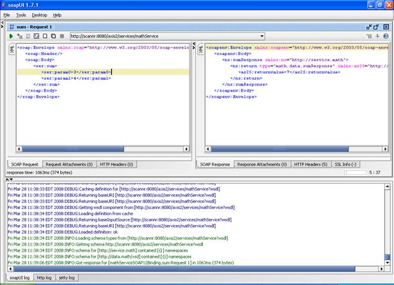Image resolution: width=394 pixels, height=285 pixels.
Task: Show HTTP Headers (5) response tab
Action: 311,164
